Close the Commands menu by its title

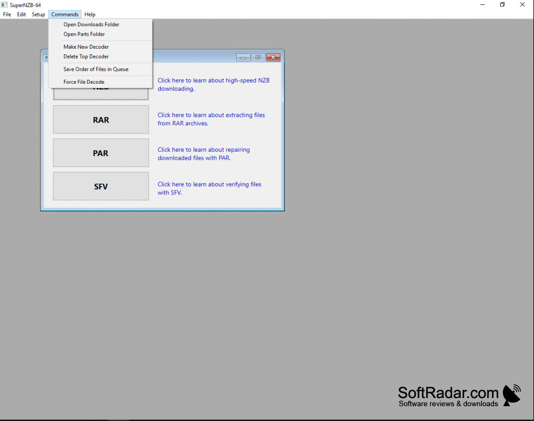65,14
